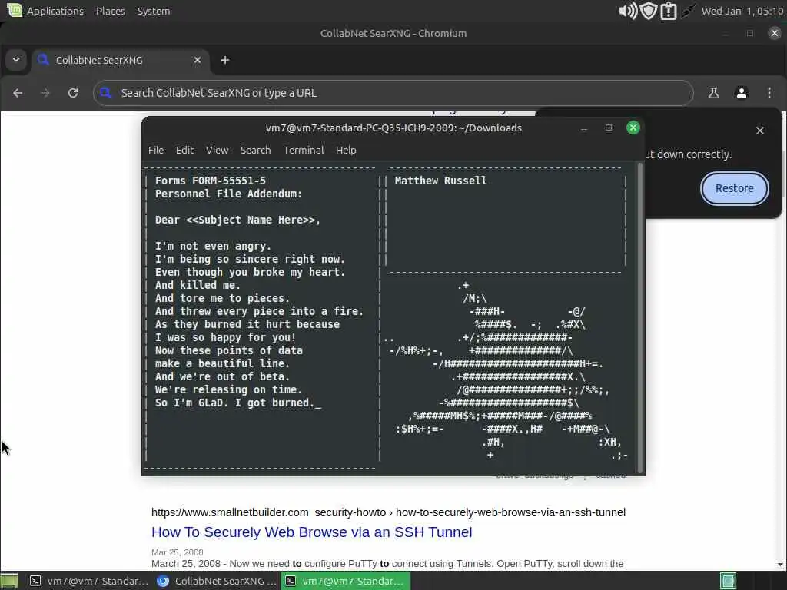Open the Applications menu in the top panel
787x590 pixels.
55,11
